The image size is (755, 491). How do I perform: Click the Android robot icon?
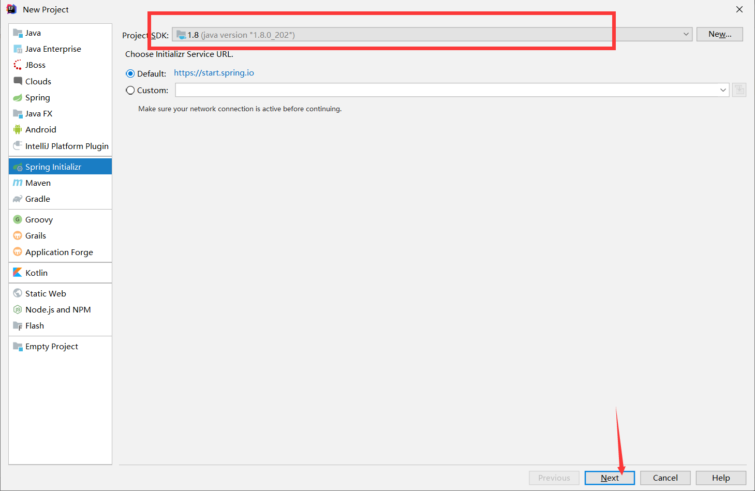18,130
